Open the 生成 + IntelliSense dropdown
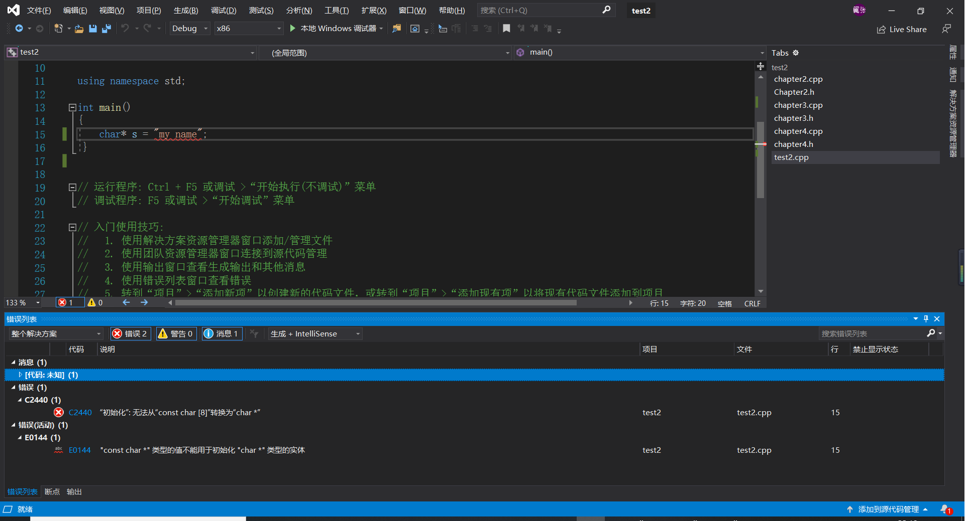The width and height of the screenshot is (969, 521). coord(315,334)
